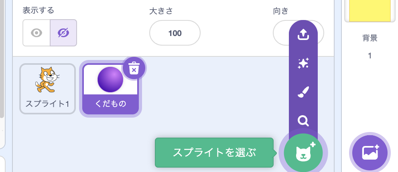Click the 大きさ field showing 100
The height and width of the screenshot is (172, 398).
coord(175,33)
